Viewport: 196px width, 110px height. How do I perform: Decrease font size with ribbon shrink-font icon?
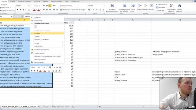[40, 6]
